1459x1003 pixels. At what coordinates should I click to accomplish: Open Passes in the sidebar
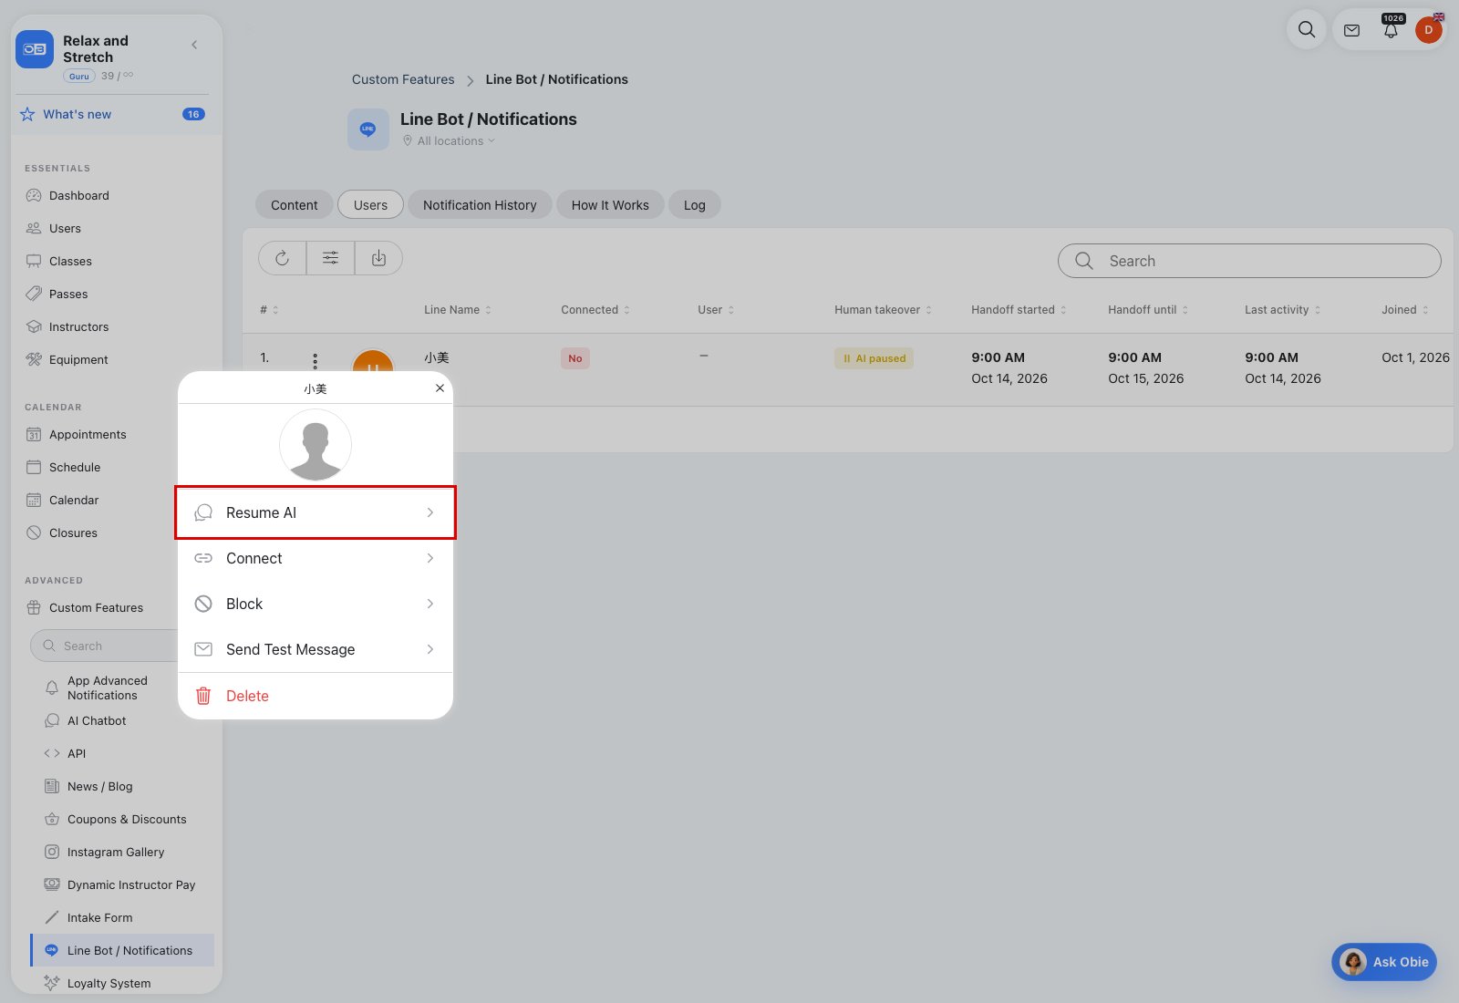point(68,294)
